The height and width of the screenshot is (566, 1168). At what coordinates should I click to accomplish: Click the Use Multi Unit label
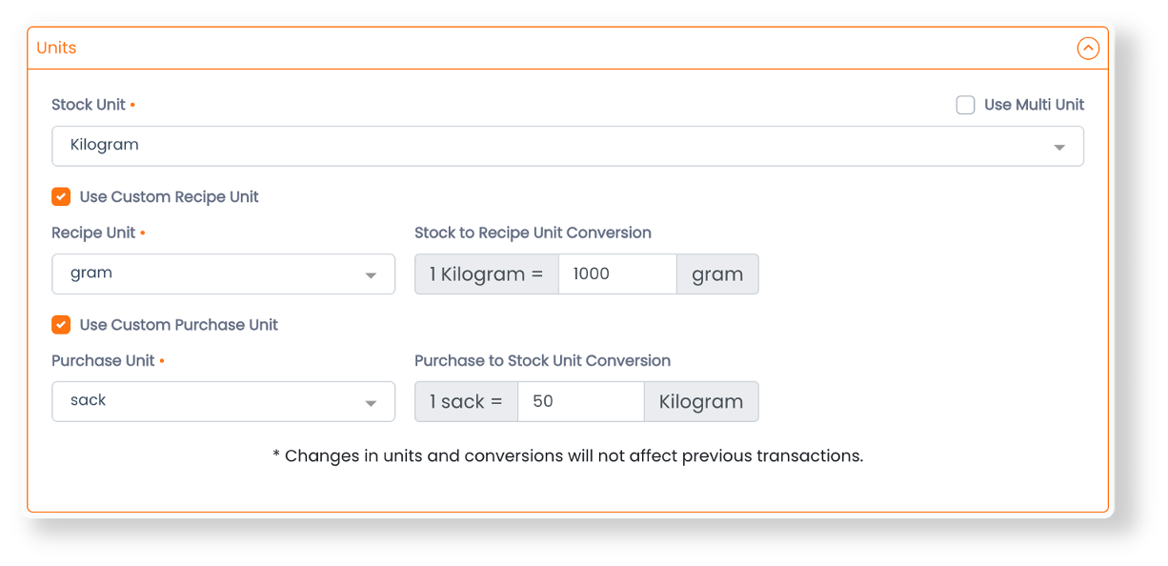(x=1035, y=105)
